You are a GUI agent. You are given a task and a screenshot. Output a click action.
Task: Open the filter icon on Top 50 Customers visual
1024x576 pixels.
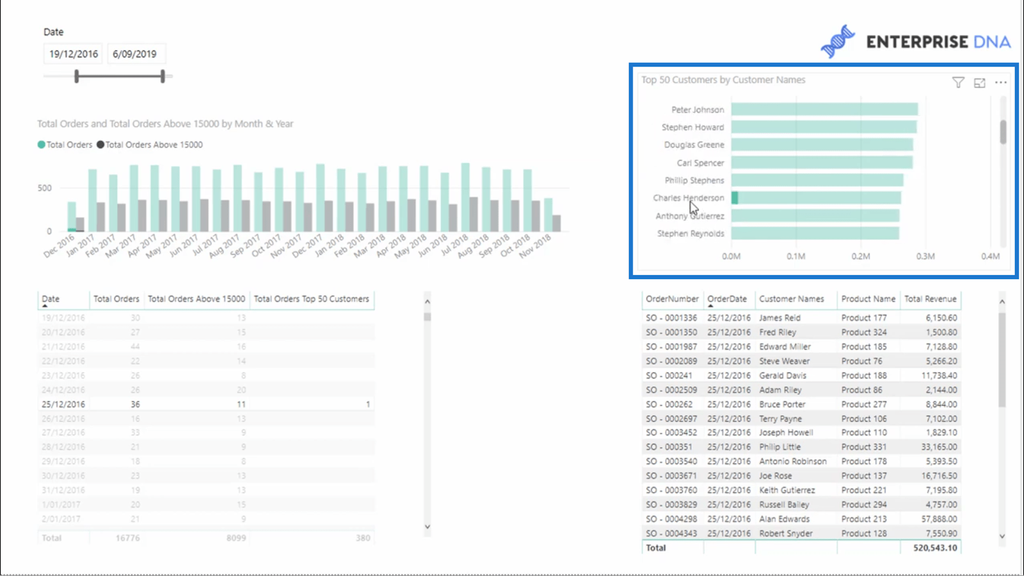coord(958,83)
